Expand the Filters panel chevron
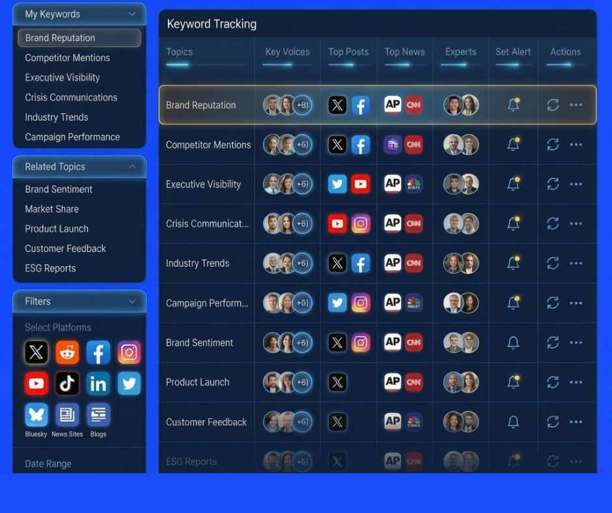Image resolution: width=612 pixels, height=513 pixels. [x=132, y=301]
